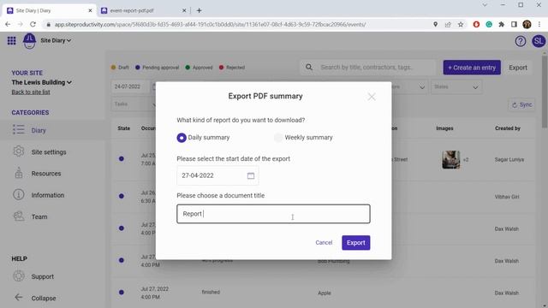
Task: Click Create an entry button
Action: pos(472,68)
